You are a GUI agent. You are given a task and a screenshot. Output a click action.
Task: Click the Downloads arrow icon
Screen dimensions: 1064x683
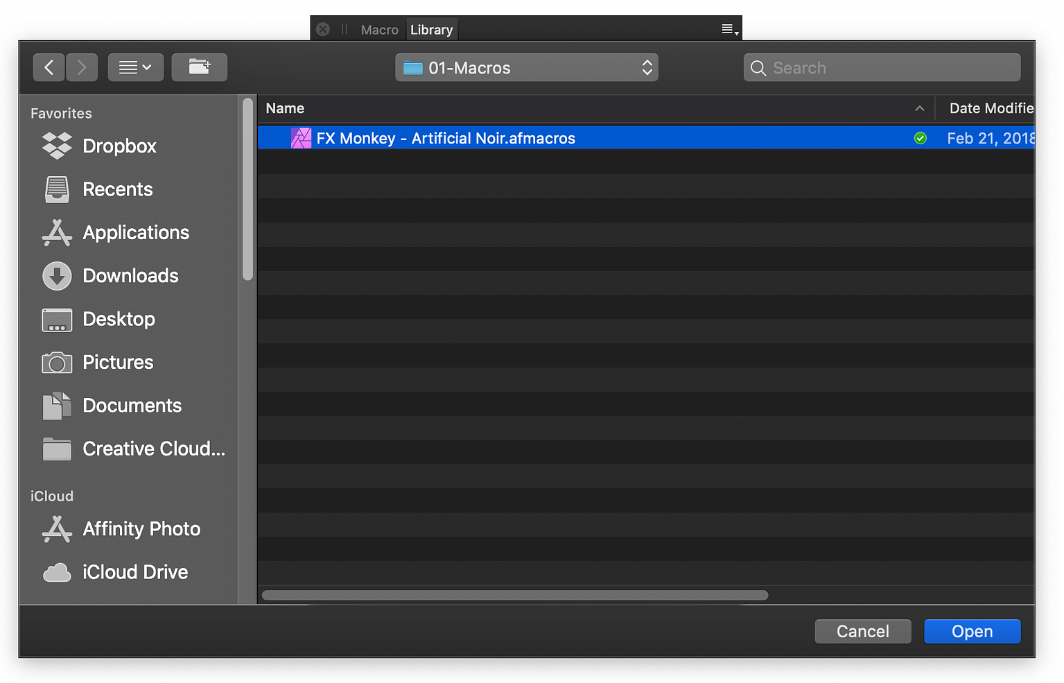(57, 276)
